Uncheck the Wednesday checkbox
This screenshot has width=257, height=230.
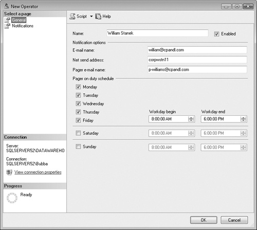78,103
